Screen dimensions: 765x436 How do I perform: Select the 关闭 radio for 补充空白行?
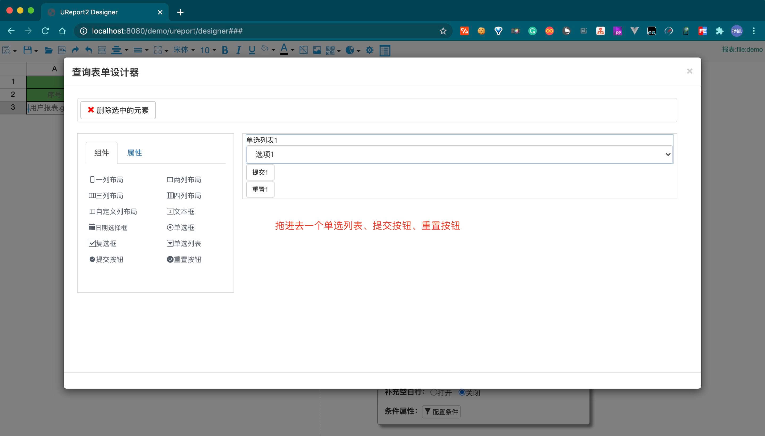pos(462,392)
